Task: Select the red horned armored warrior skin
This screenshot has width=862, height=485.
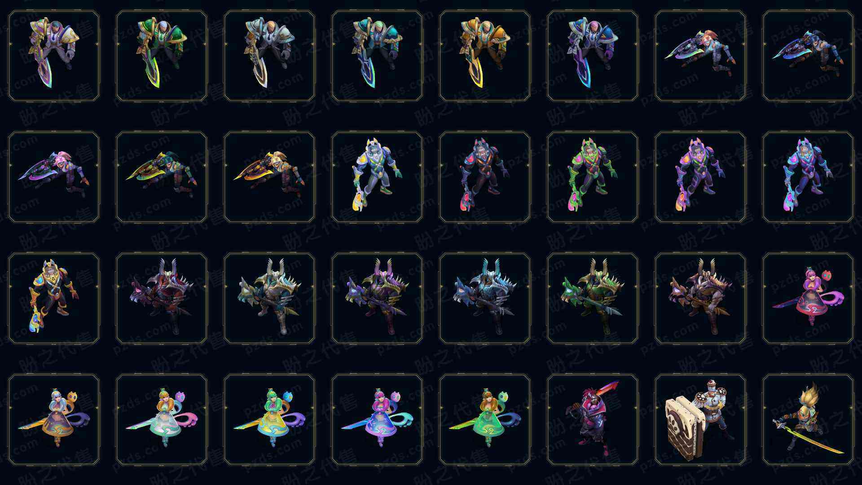Action: tap(162, 299)
